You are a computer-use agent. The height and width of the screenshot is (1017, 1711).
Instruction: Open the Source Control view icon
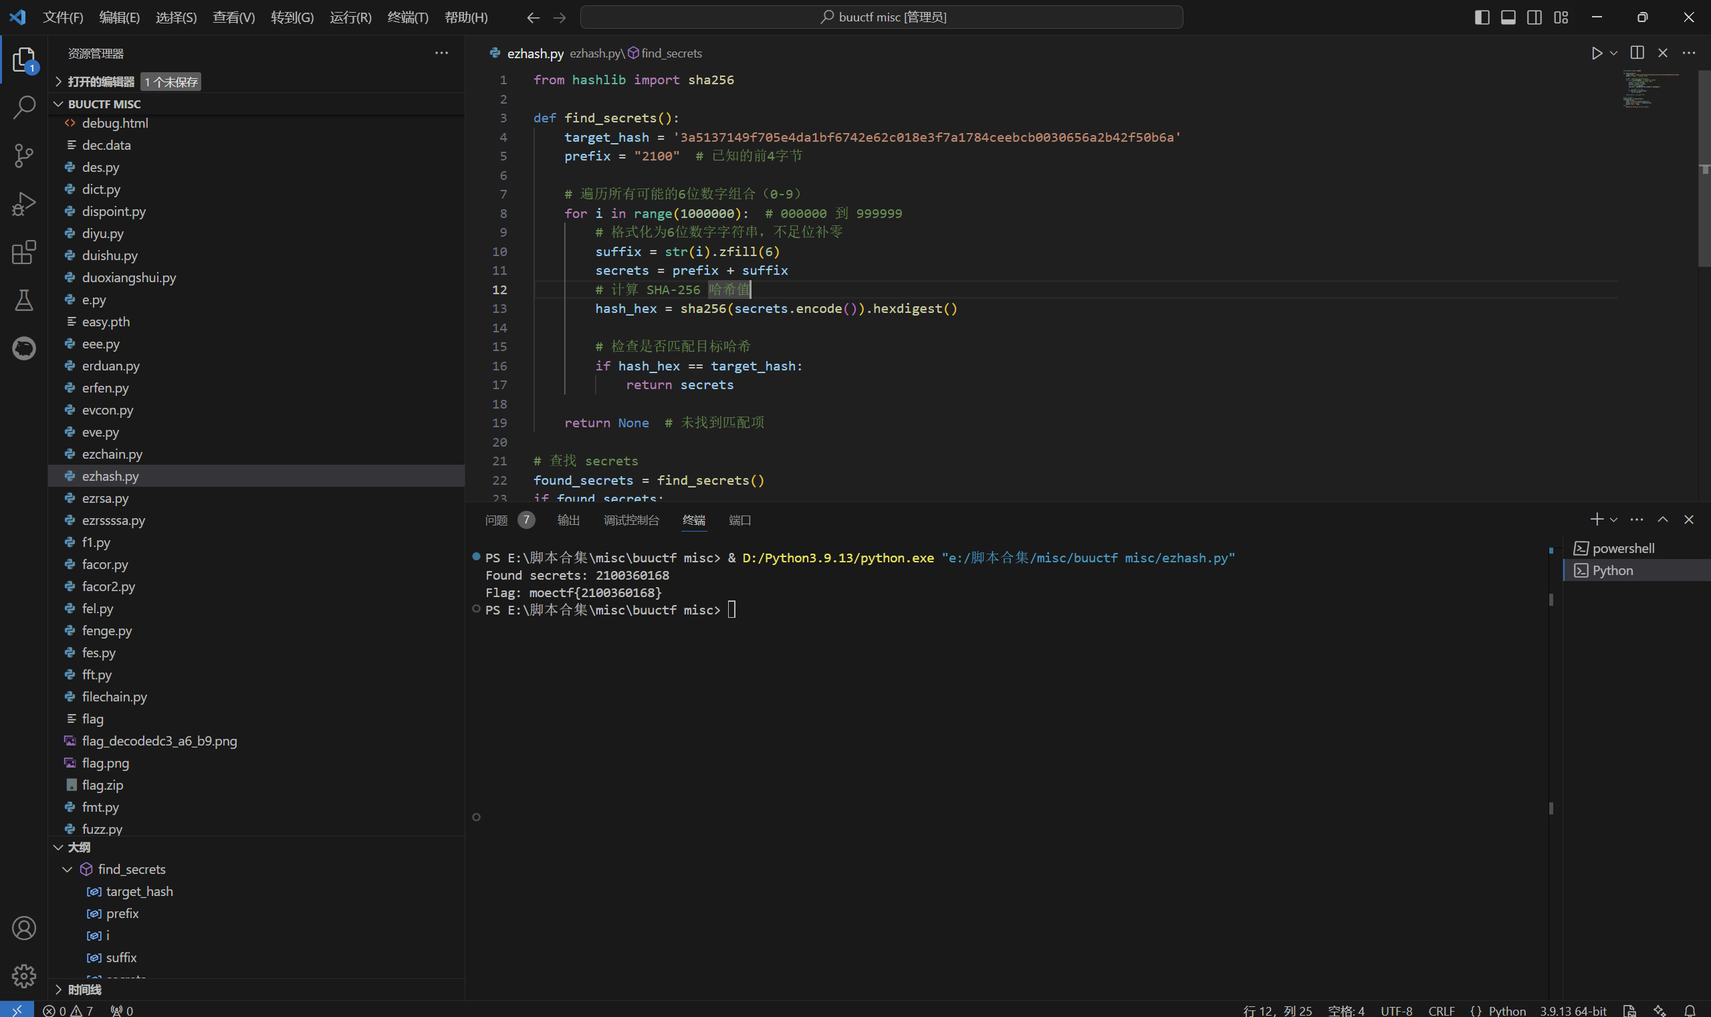point(24,156)
